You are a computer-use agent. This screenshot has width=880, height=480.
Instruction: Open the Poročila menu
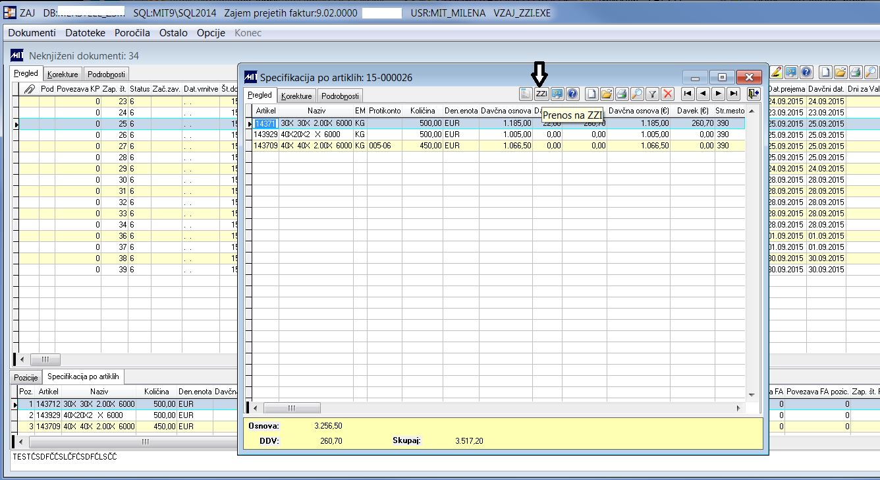coord(132,32)
